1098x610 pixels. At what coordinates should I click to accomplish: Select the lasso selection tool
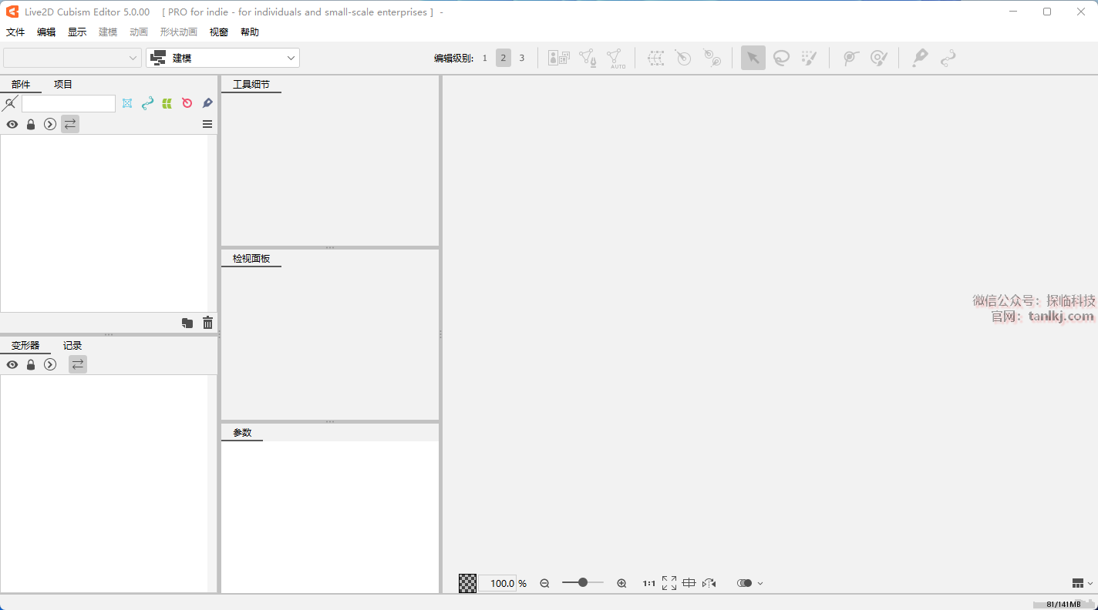coord(781,58)
